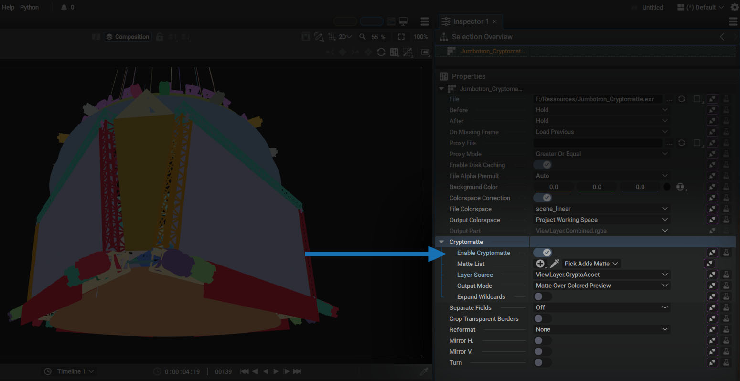Open the Reformat dropdown
Screen dimensions: 740x381
[x=601, y=329]
